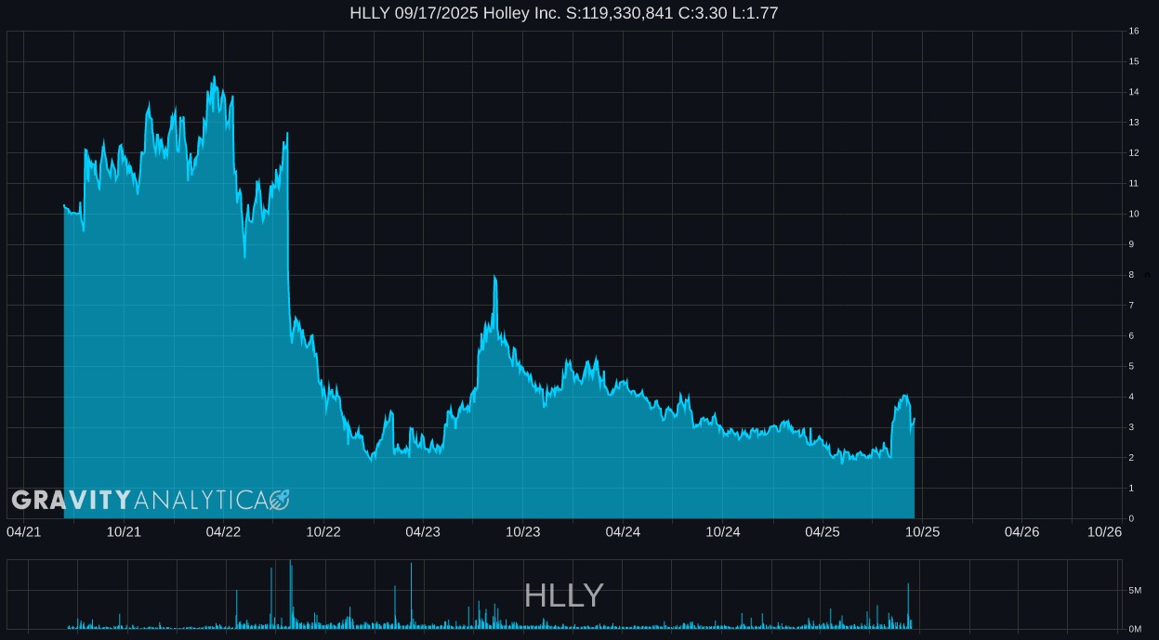Image resolution: width=1159 pixels, height=640 pixels.
Task: Click price axis value 11
Action: tap(1134, 183)
